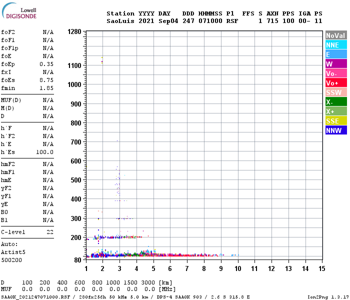Screen dimensions: 350x300
Task: Click the MUF(D) parameter label
Action: pos(11,100)
